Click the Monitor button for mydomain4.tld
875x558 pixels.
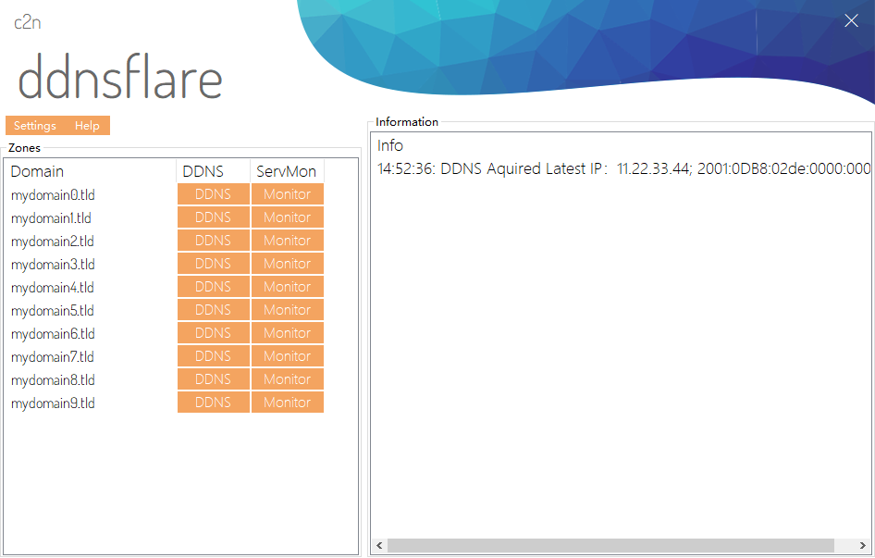pyautogui.click(x=288, y=287)
